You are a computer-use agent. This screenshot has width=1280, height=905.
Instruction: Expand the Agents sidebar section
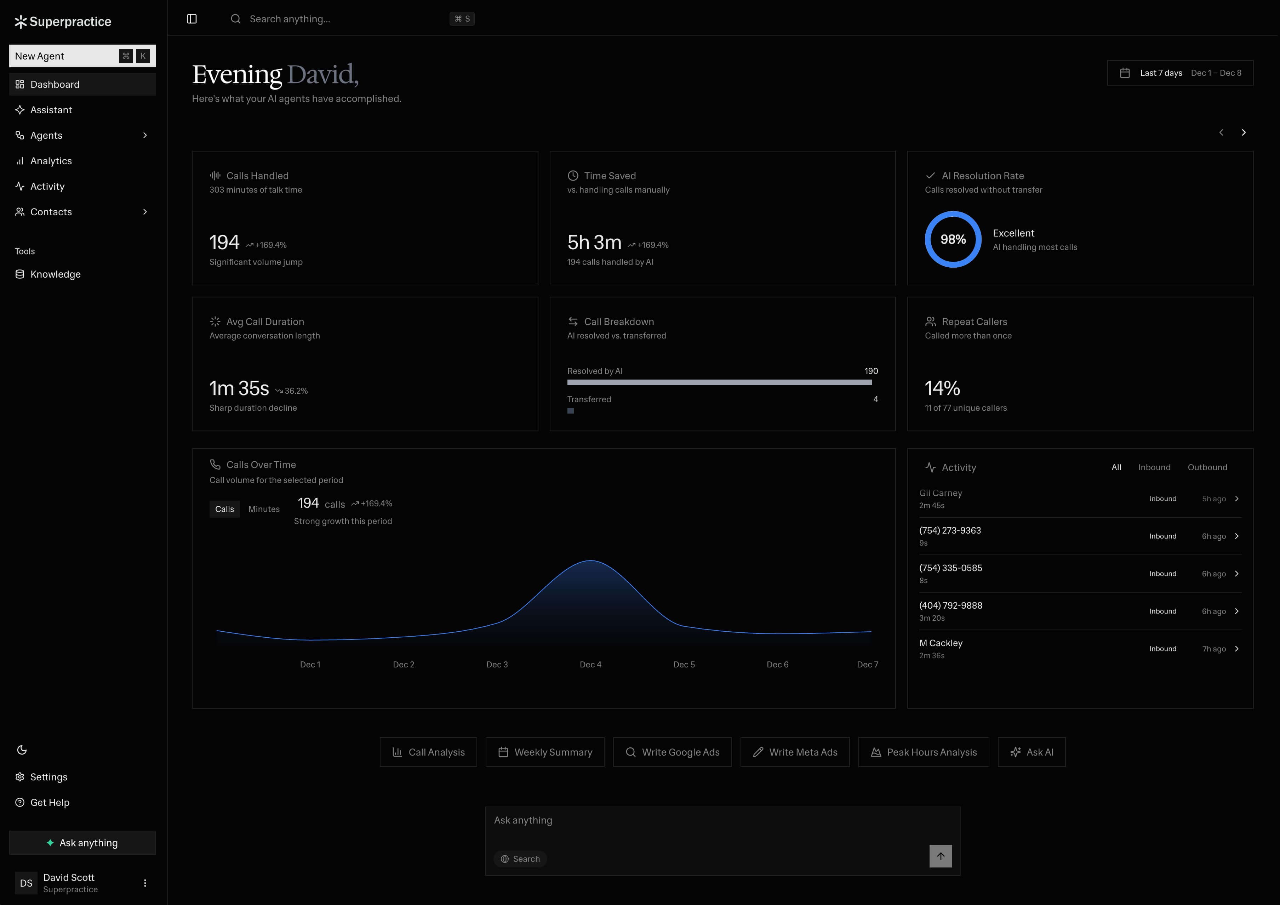pyautogui.click(x=145, y=135)
